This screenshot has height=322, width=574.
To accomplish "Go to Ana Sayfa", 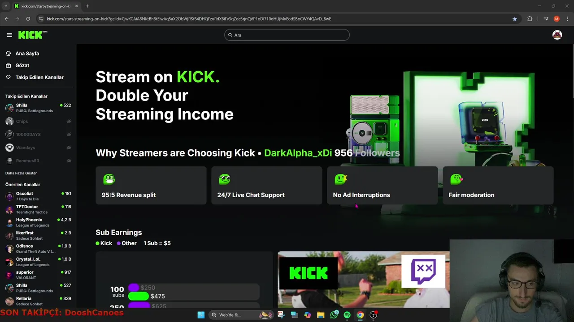I will (27, 53).
